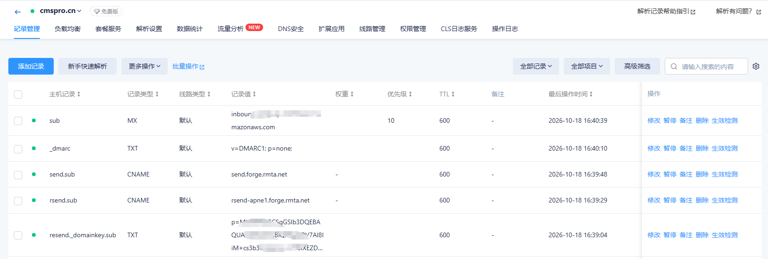Click 备注 for the send.sub record

(x=686, y=174)
